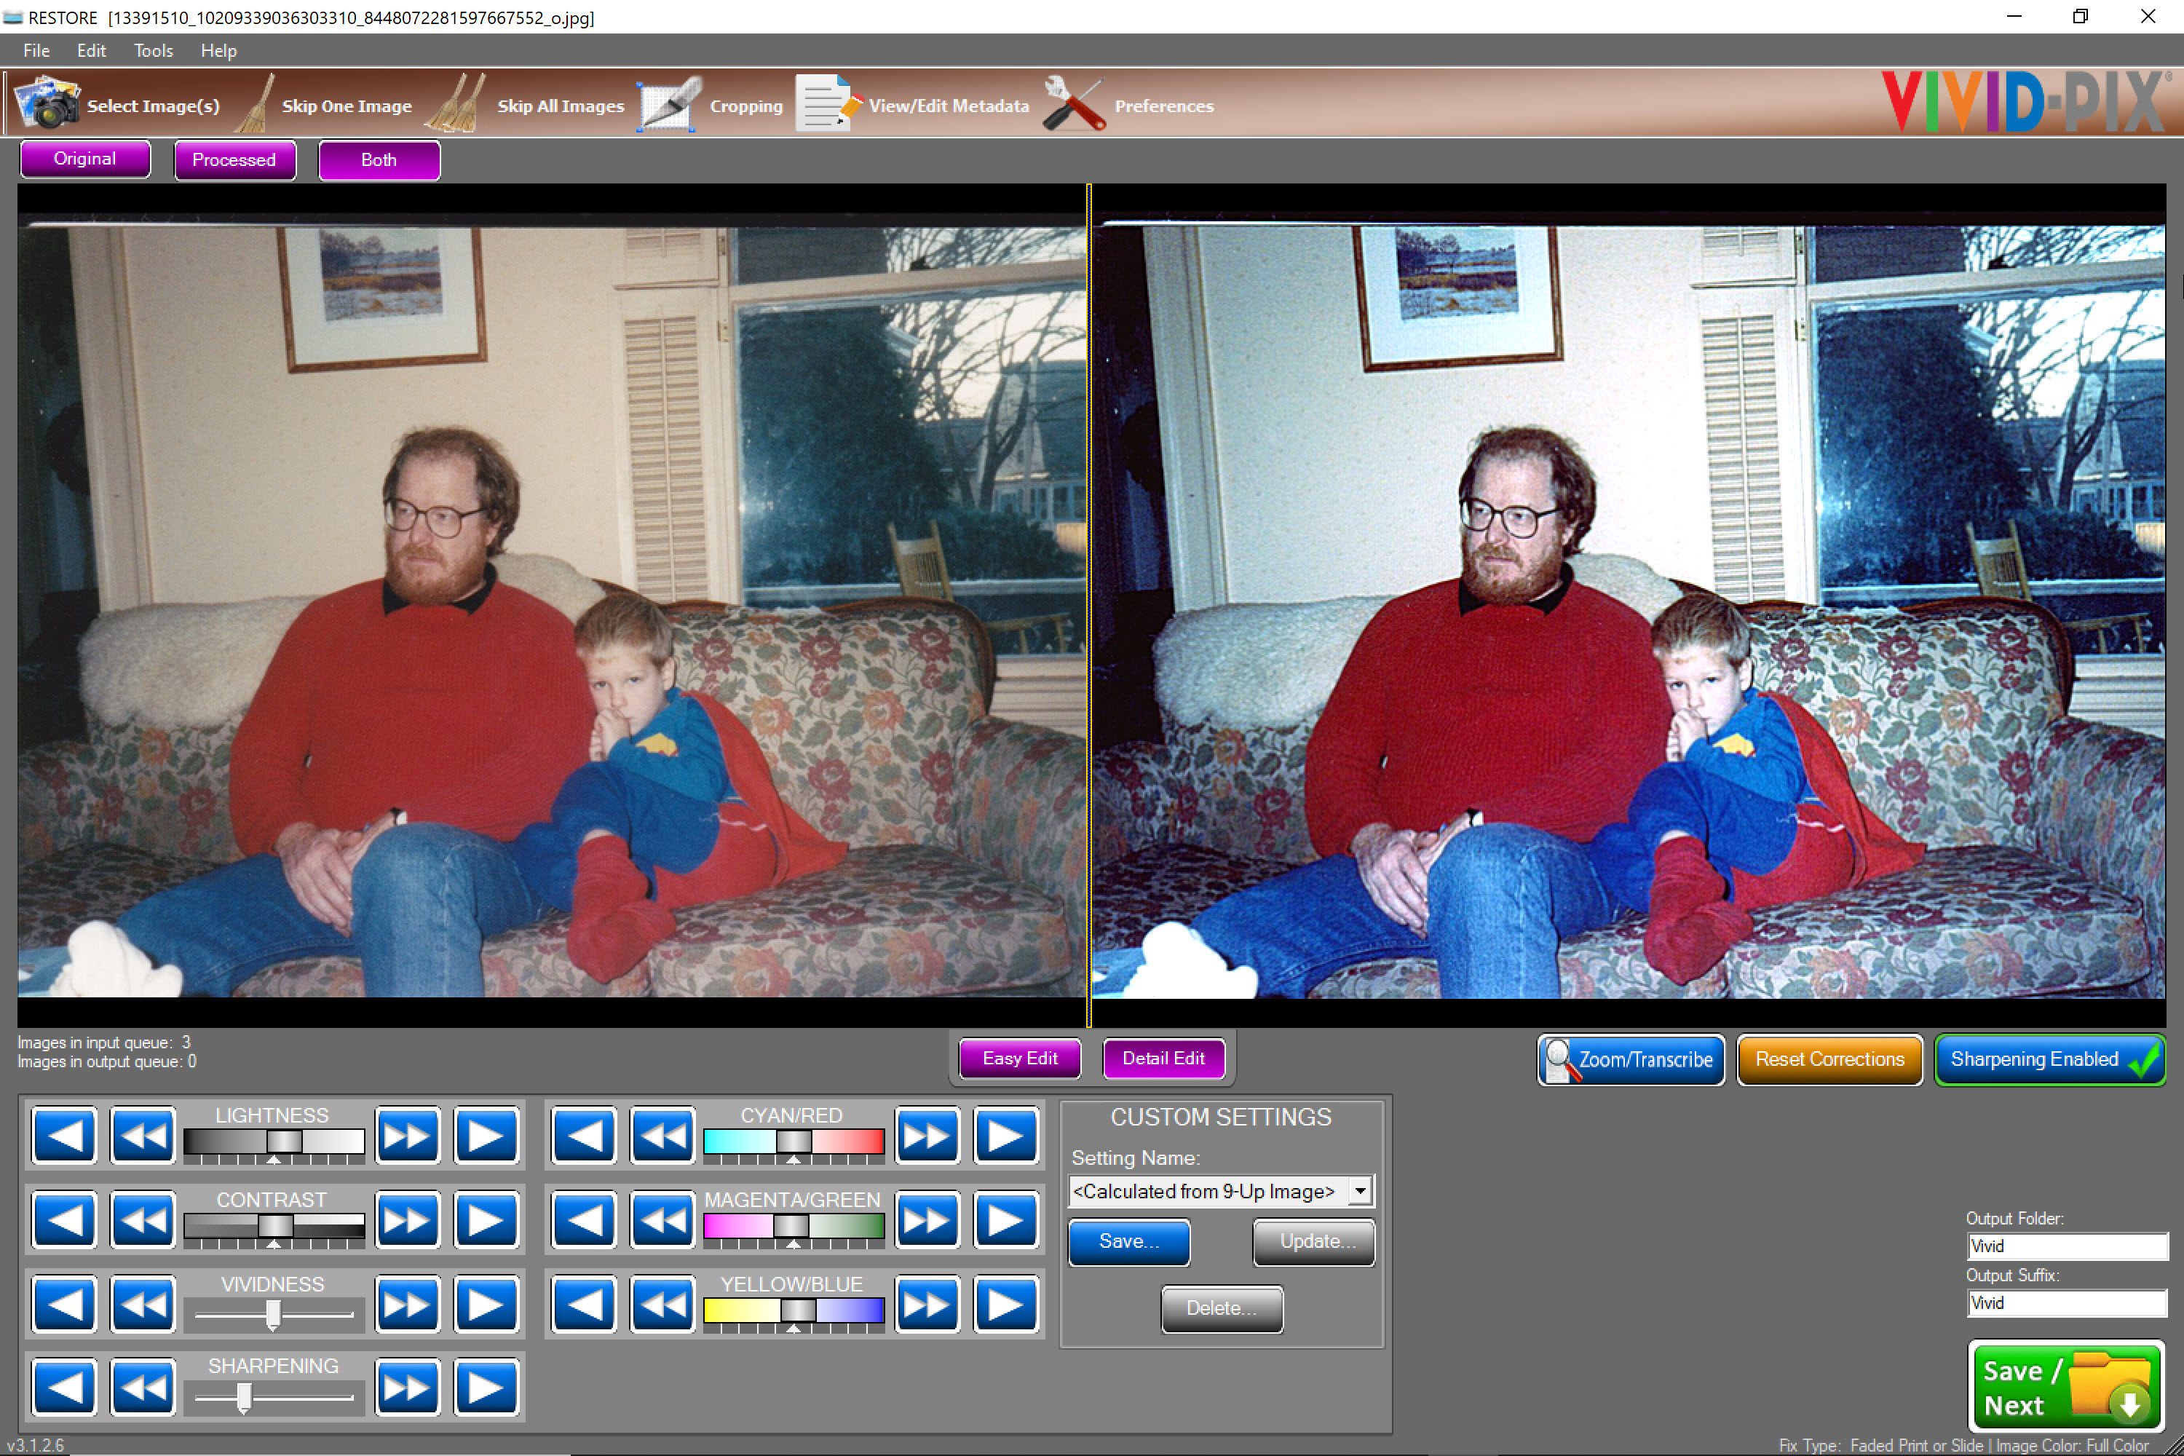This screenshot has height=1456, width=2184.
Task: Shift Yellow/Blue toward blue double-arrow
Action: coord(927,1304)
